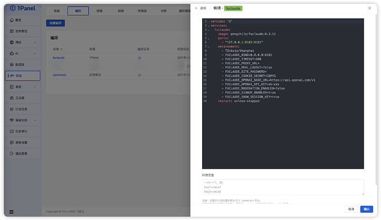This screenshot has height=220, width=381.
Task: Click the image: pengzhile/fuclaude:0.3.12 line
Action: [x=247, y=34]
